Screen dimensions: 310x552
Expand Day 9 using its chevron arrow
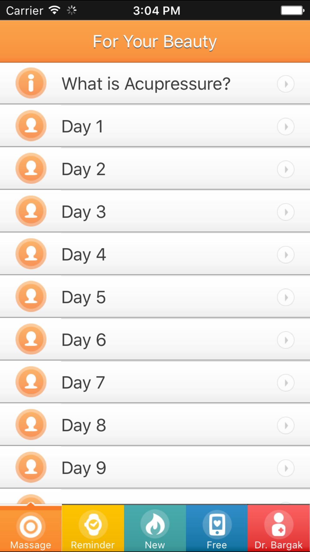pos(286,468)
